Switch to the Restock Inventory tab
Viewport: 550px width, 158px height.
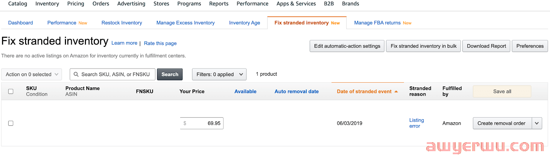coord(122,23)
